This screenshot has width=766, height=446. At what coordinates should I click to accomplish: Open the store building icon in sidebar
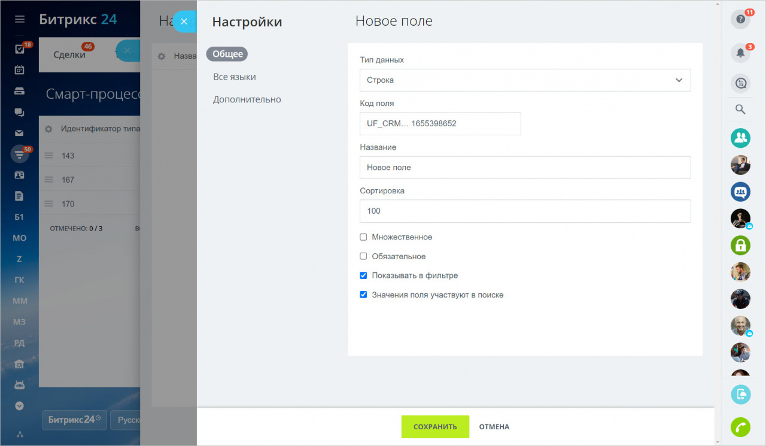click(x=20, y=364)
